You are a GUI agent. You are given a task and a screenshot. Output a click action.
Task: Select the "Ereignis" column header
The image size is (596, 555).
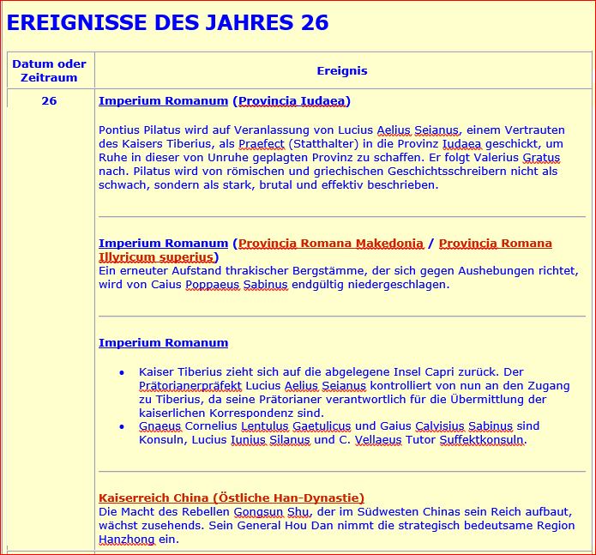click(x=342, y=71)
